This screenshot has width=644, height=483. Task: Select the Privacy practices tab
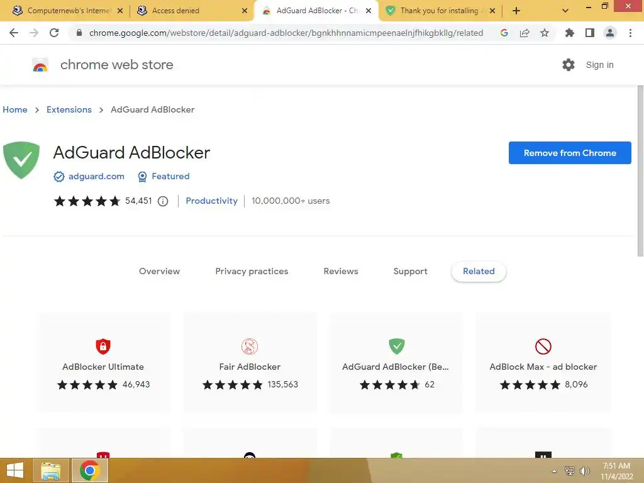(252, 271)
